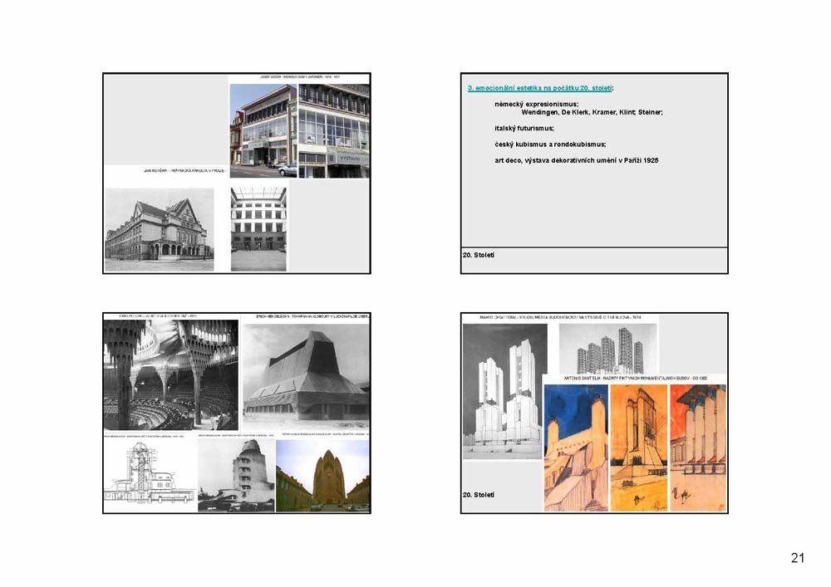Open the photo of the glass-roofed courtyard
This screenshot has height=587, width=831.
point(258,228)
